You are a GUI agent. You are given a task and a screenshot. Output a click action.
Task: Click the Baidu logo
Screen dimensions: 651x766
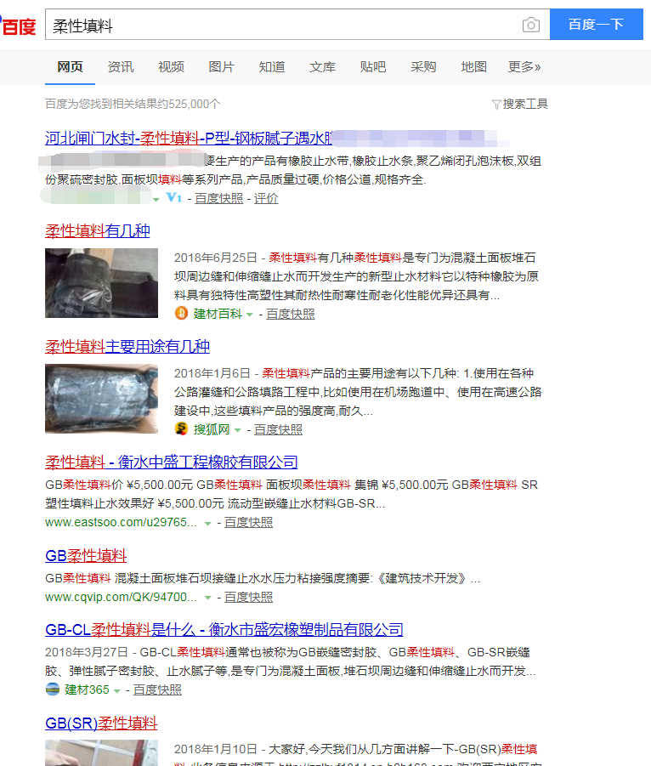(18, 26)
